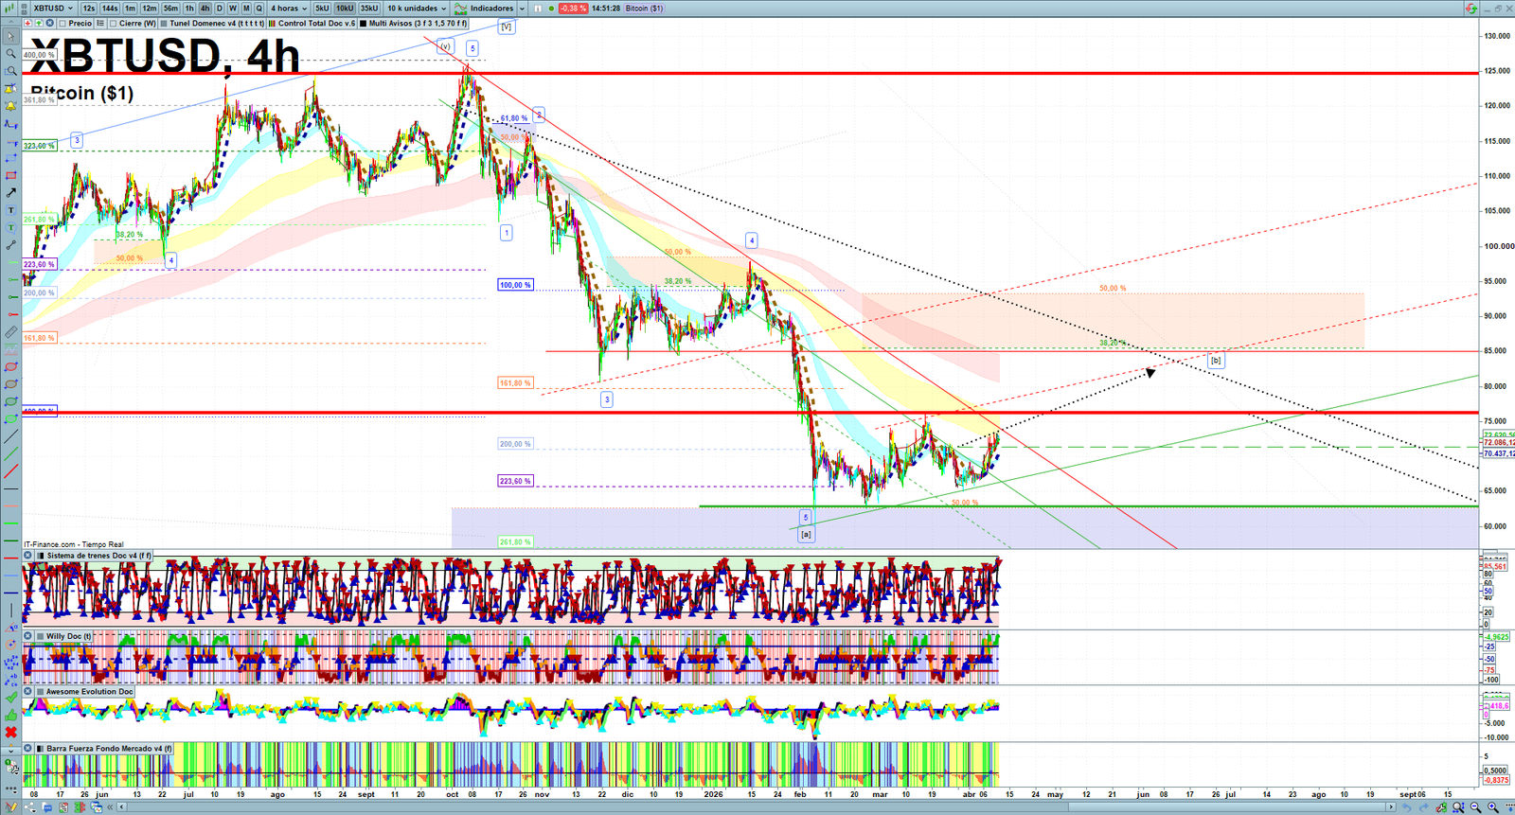Open the yellow alert bell tool
Viewport: 1515px width, 815px height.
point(10,106)
